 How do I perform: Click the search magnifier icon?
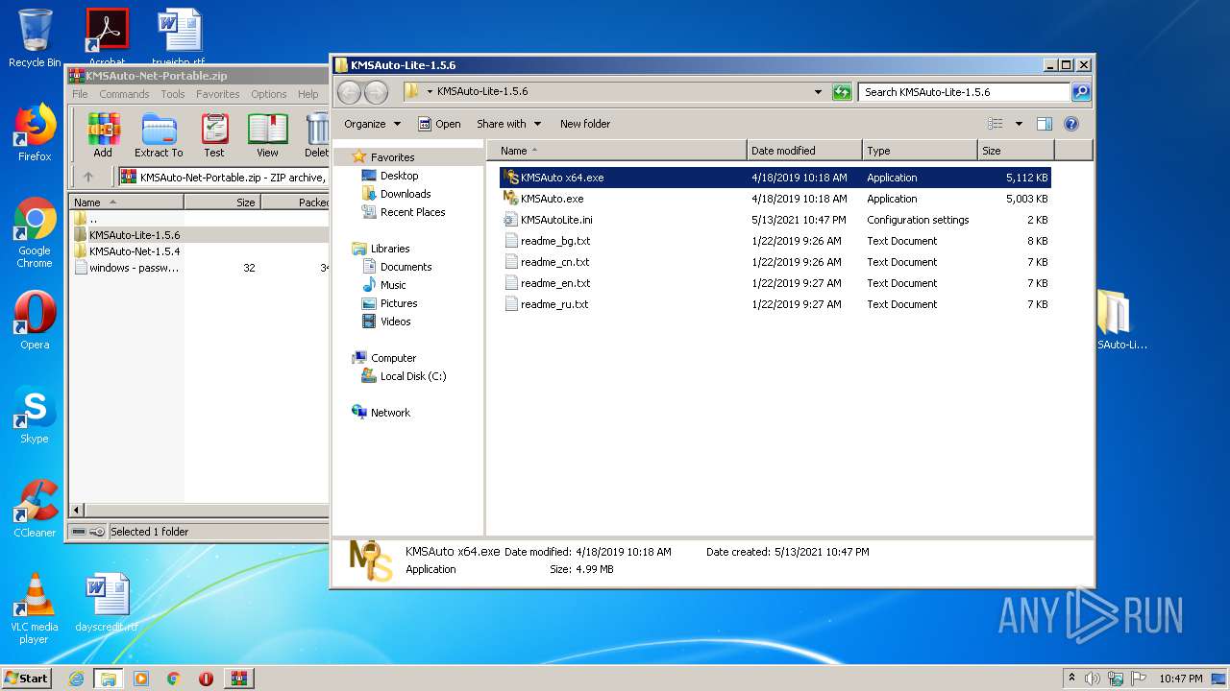(x=1081, y=92)
